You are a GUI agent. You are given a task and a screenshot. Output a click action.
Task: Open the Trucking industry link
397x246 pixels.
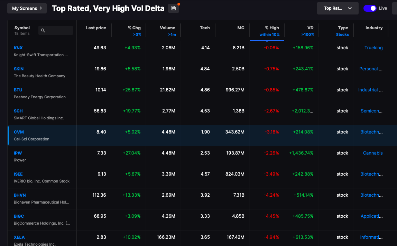pos(373,48)
